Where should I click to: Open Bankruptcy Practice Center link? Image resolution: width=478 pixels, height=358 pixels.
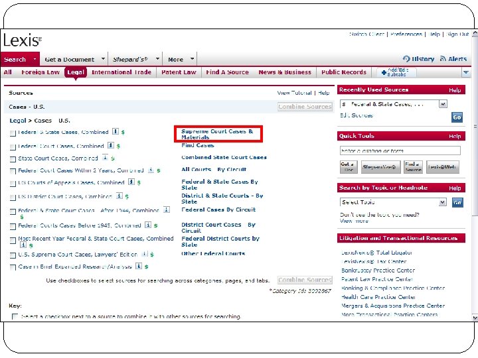coord(378,270)
